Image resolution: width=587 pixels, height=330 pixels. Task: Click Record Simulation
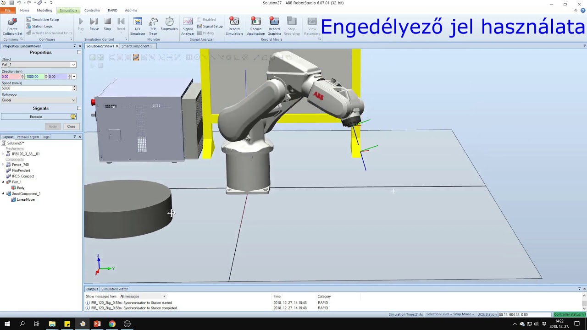coord(234,27)
